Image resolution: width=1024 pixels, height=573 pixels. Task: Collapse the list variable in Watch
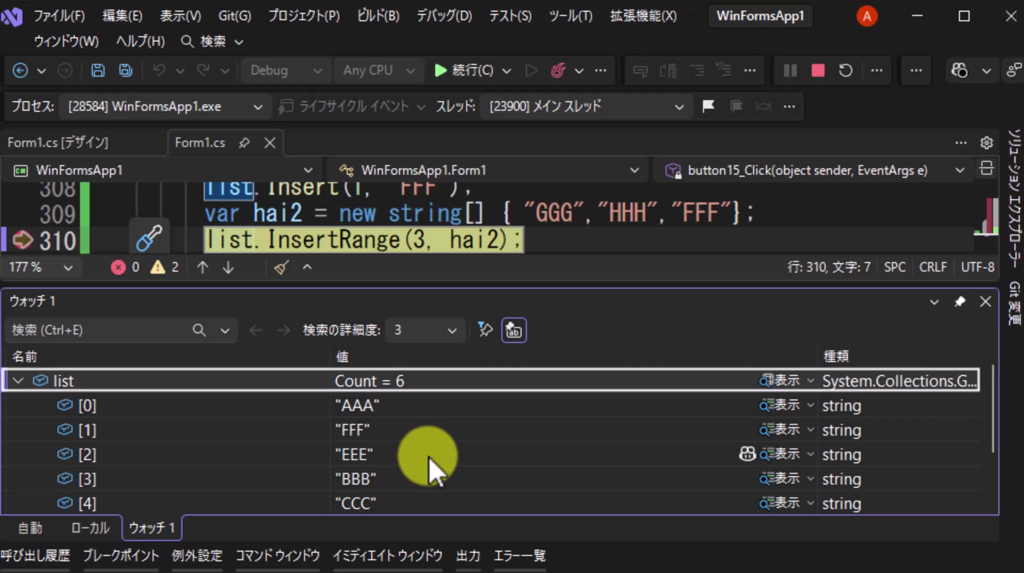click(x=18, y=381)
